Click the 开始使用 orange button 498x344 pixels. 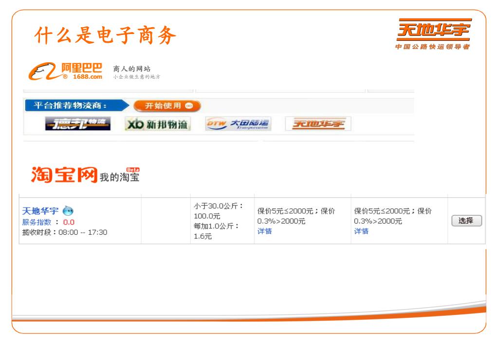pyautogui.click(x=167, y=106)
